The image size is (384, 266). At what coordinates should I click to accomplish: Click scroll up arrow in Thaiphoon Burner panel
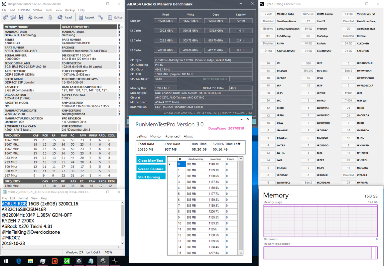[122, 27]
